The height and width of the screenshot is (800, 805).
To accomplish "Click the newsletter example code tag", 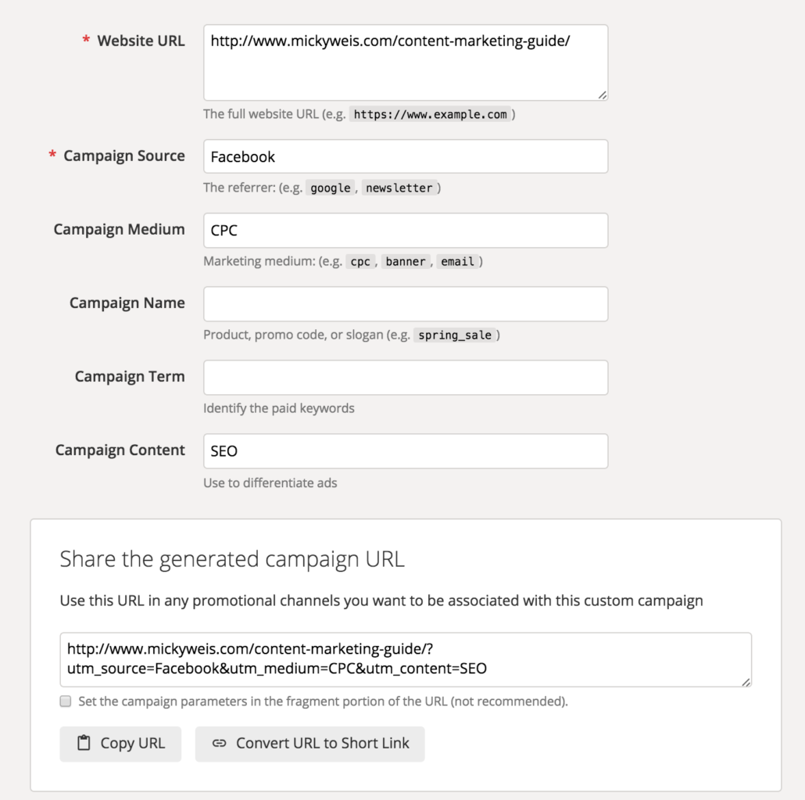I will click(399, 188).
